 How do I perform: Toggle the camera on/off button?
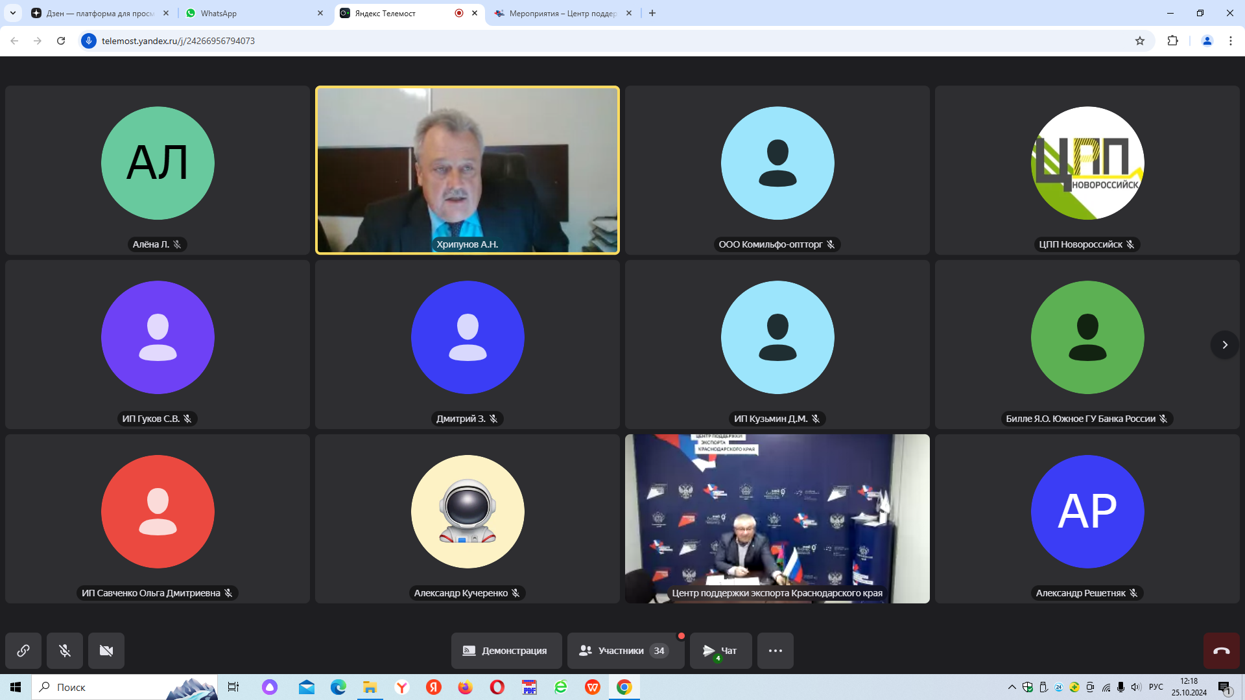click(106, 651)
